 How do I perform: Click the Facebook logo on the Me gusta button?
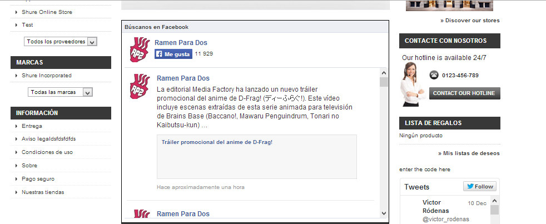click(x=159, y=54)
